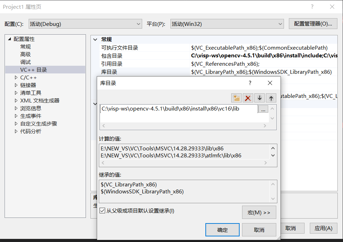The width and height of the screenshot is (343, 242).
Task: Click 应用(A) in the property page
Action: tap(323, 228)
